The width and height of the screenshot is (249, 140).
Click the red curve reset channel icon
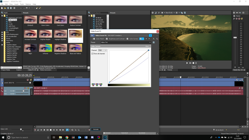(x=93, y=85)
